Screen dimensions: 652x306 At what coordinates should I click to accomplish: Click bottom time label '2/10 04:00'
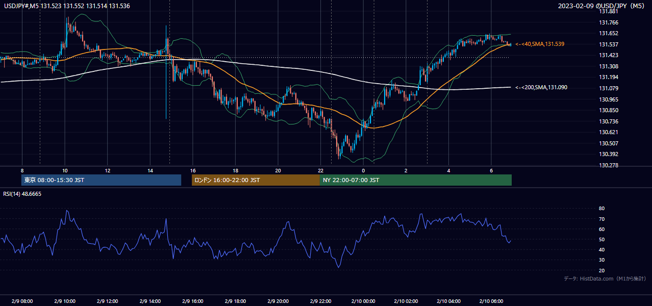click(448, 301)
